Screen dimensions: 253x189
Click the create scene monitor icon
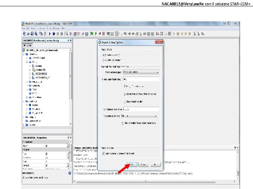[109, 34]
